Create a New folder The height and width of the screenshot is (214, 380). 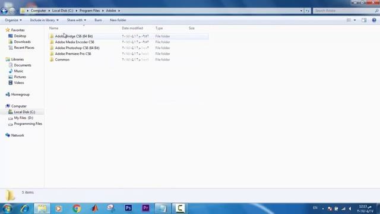tap(118, 20)
